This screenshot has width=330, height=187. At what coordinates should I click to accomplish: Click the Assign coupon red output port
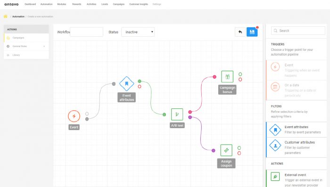[239, 153]
